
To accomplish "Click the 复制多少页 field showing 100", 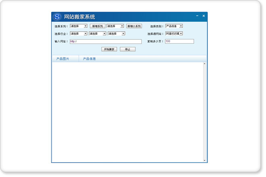I will pos(179,41).
